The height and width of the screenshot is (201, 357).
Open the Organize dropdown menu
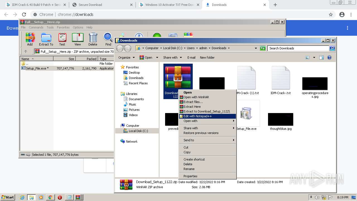tap(126, 58)
